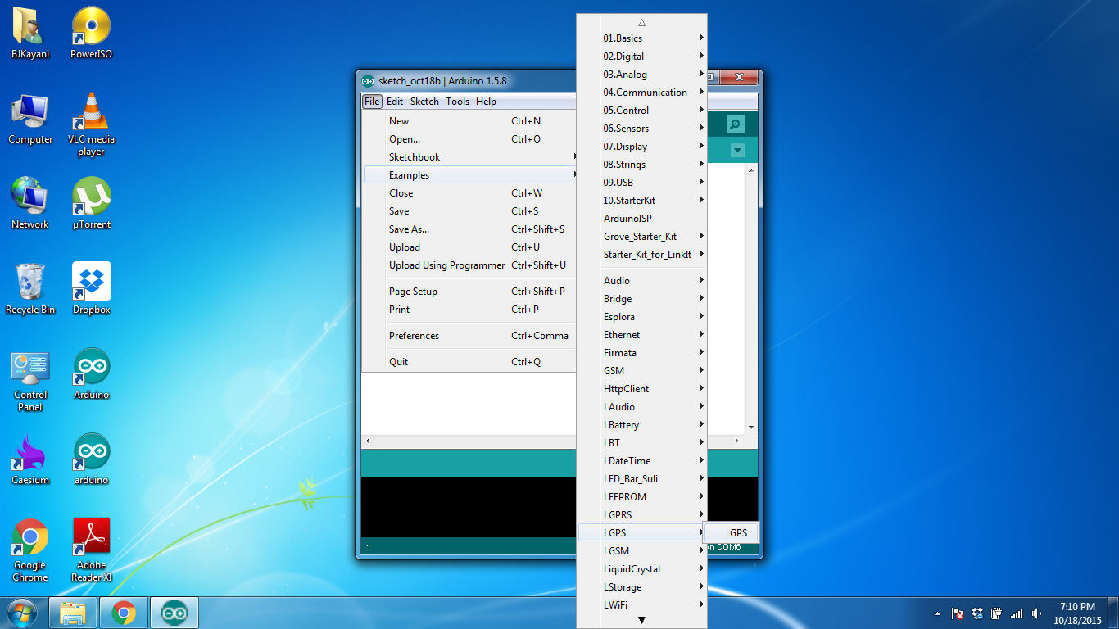The width and height of the screenshot is (1119, 629).
Task: Open the File menu
Action: (x=372, y=102)
